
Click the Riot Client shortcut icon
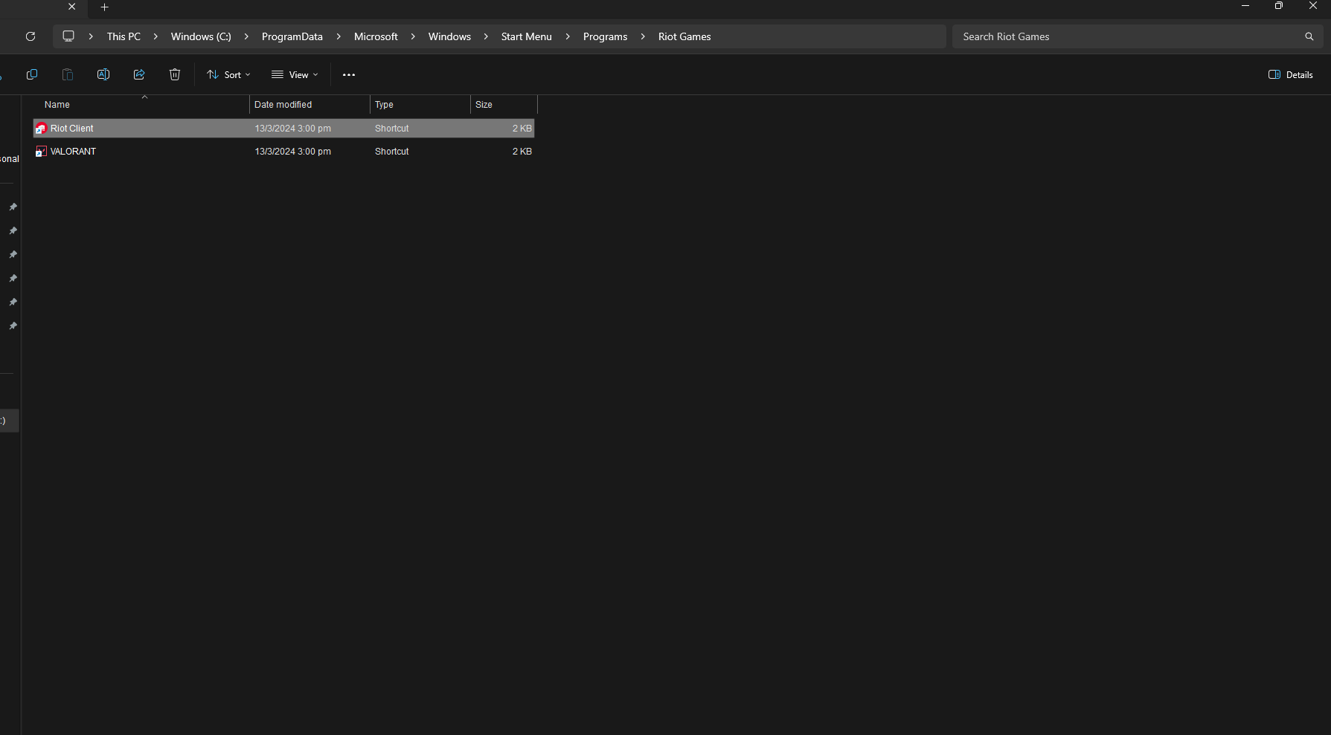tap(42, 129)
